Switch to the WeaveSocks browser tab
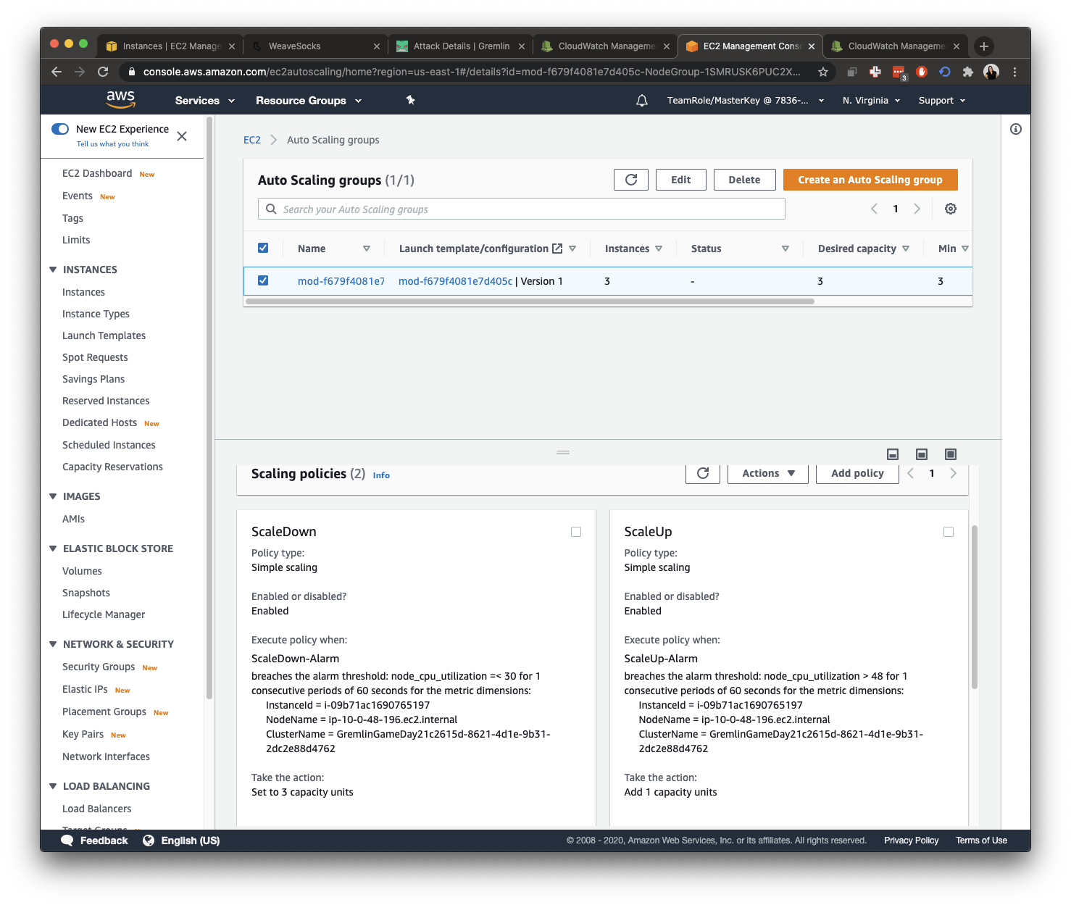The image size is (1071, 905). 314,46
